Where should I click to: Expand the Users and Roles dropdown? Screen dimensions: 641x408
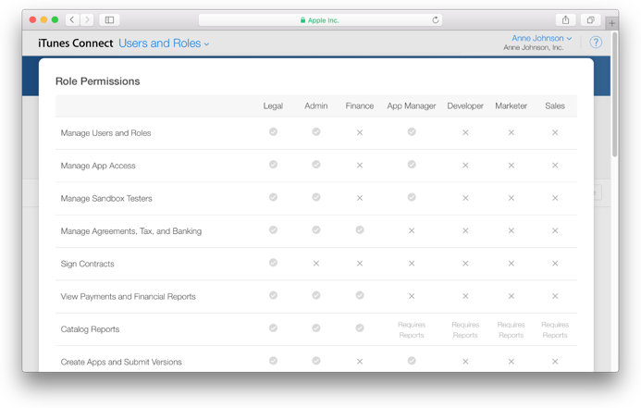pyautogui.click(x=164, y=43)
